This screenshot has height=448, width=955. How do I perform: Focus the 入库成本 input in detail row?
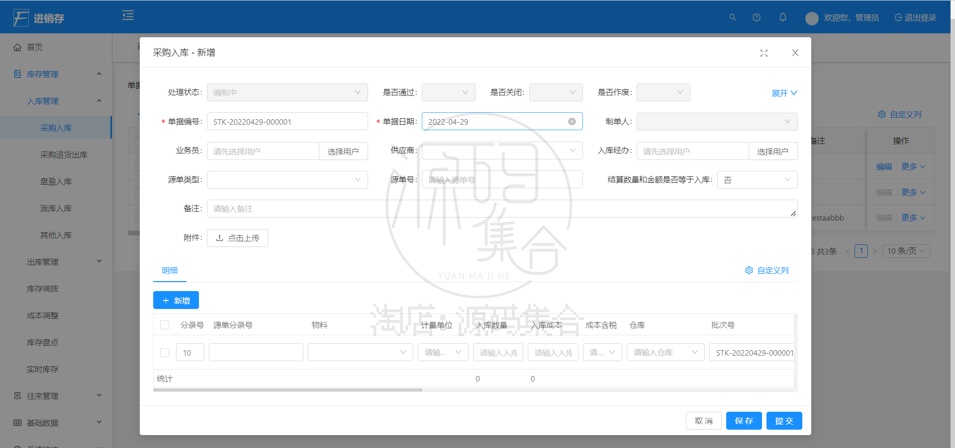pyautogui.click(x=553, y=352)
